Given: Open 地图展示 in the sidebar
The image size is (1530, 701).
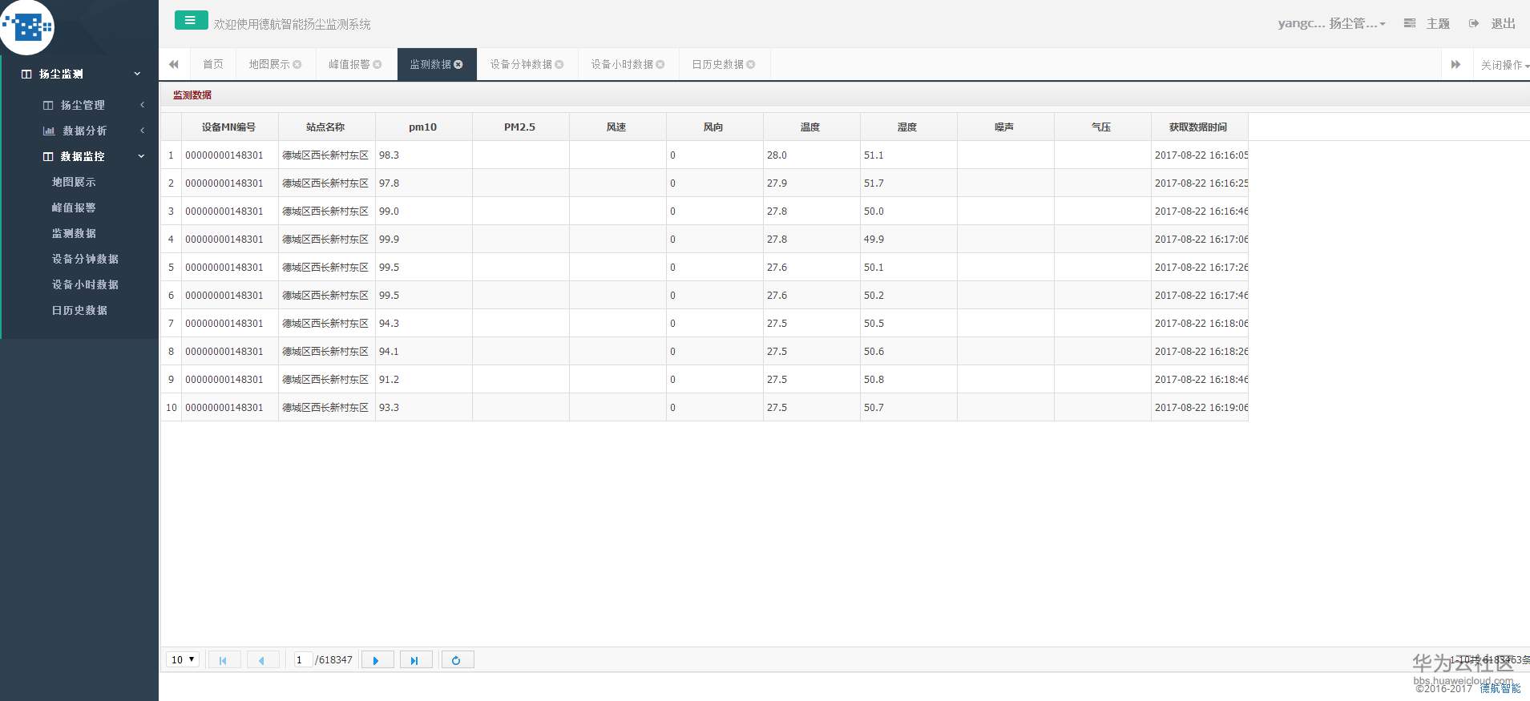Looking at the screenshot, I should 74,183.
